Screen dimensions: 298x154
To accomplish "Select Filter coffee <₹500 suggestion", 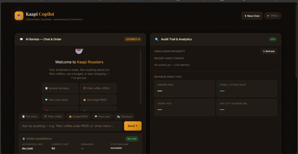I will 98,88.
